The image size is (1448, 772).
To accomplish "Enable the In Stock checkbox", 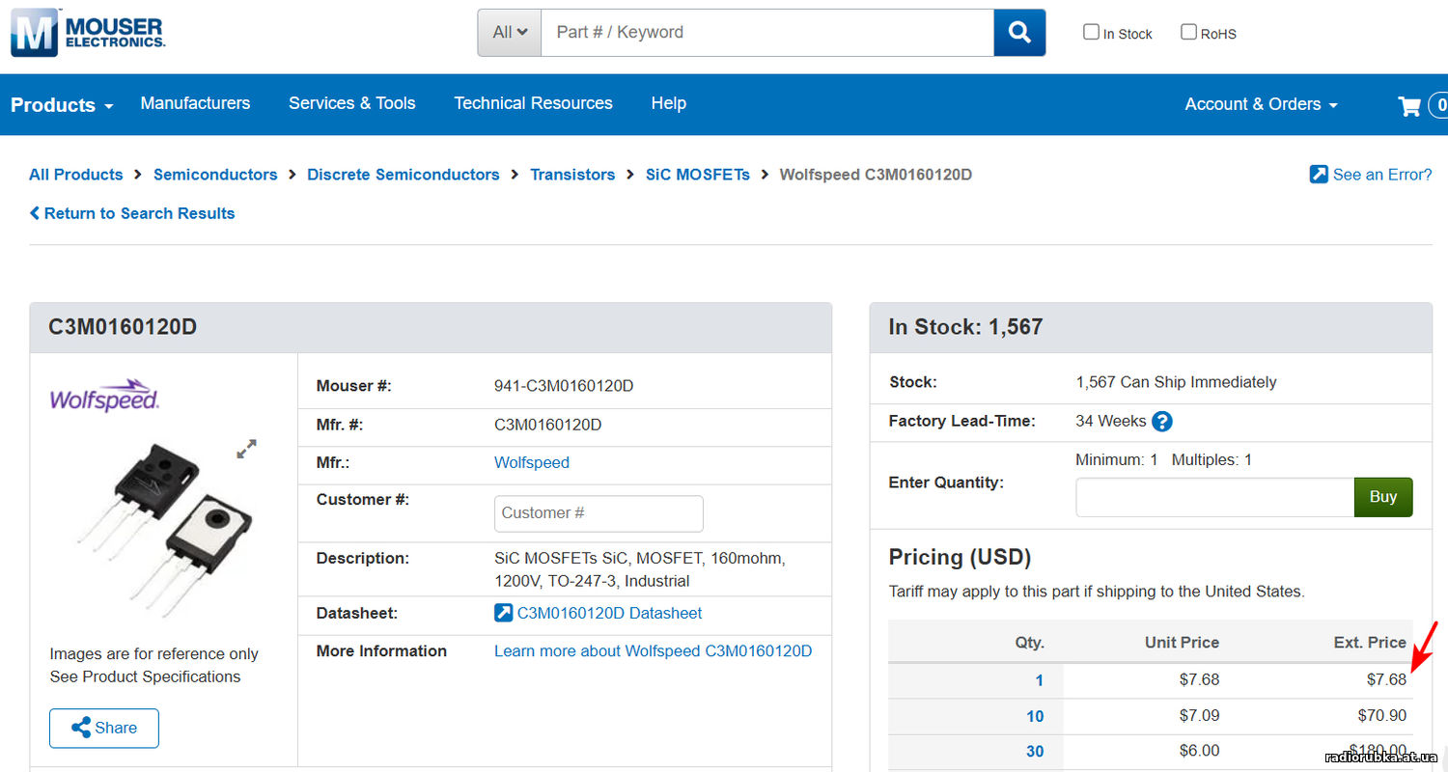I will pos(1091,32).
